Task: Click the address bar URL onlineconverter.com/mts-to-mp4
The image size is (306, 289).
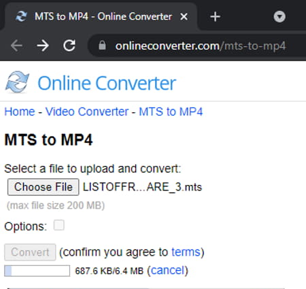Action: tap(201, 46)
